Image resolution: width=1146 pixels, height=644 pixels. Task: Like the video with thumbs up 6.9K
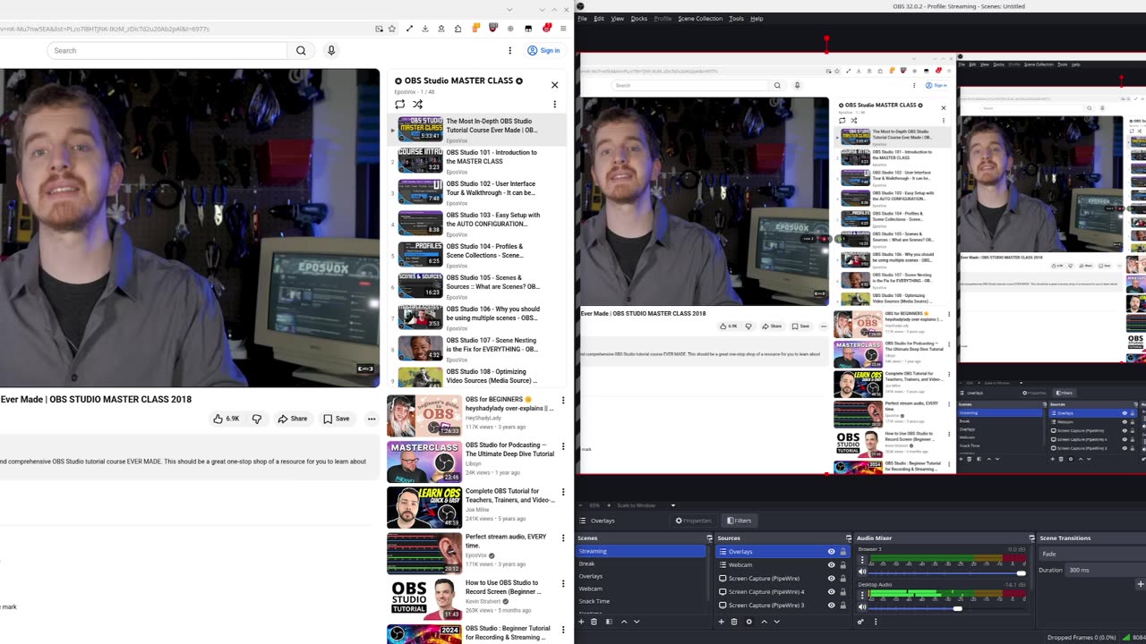coord(226,419)
